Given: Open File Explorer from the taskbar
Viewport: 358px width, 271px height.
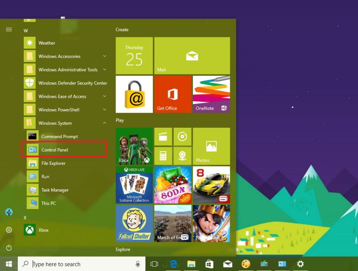Looking at the screenshot, I should tap(191, 264).
